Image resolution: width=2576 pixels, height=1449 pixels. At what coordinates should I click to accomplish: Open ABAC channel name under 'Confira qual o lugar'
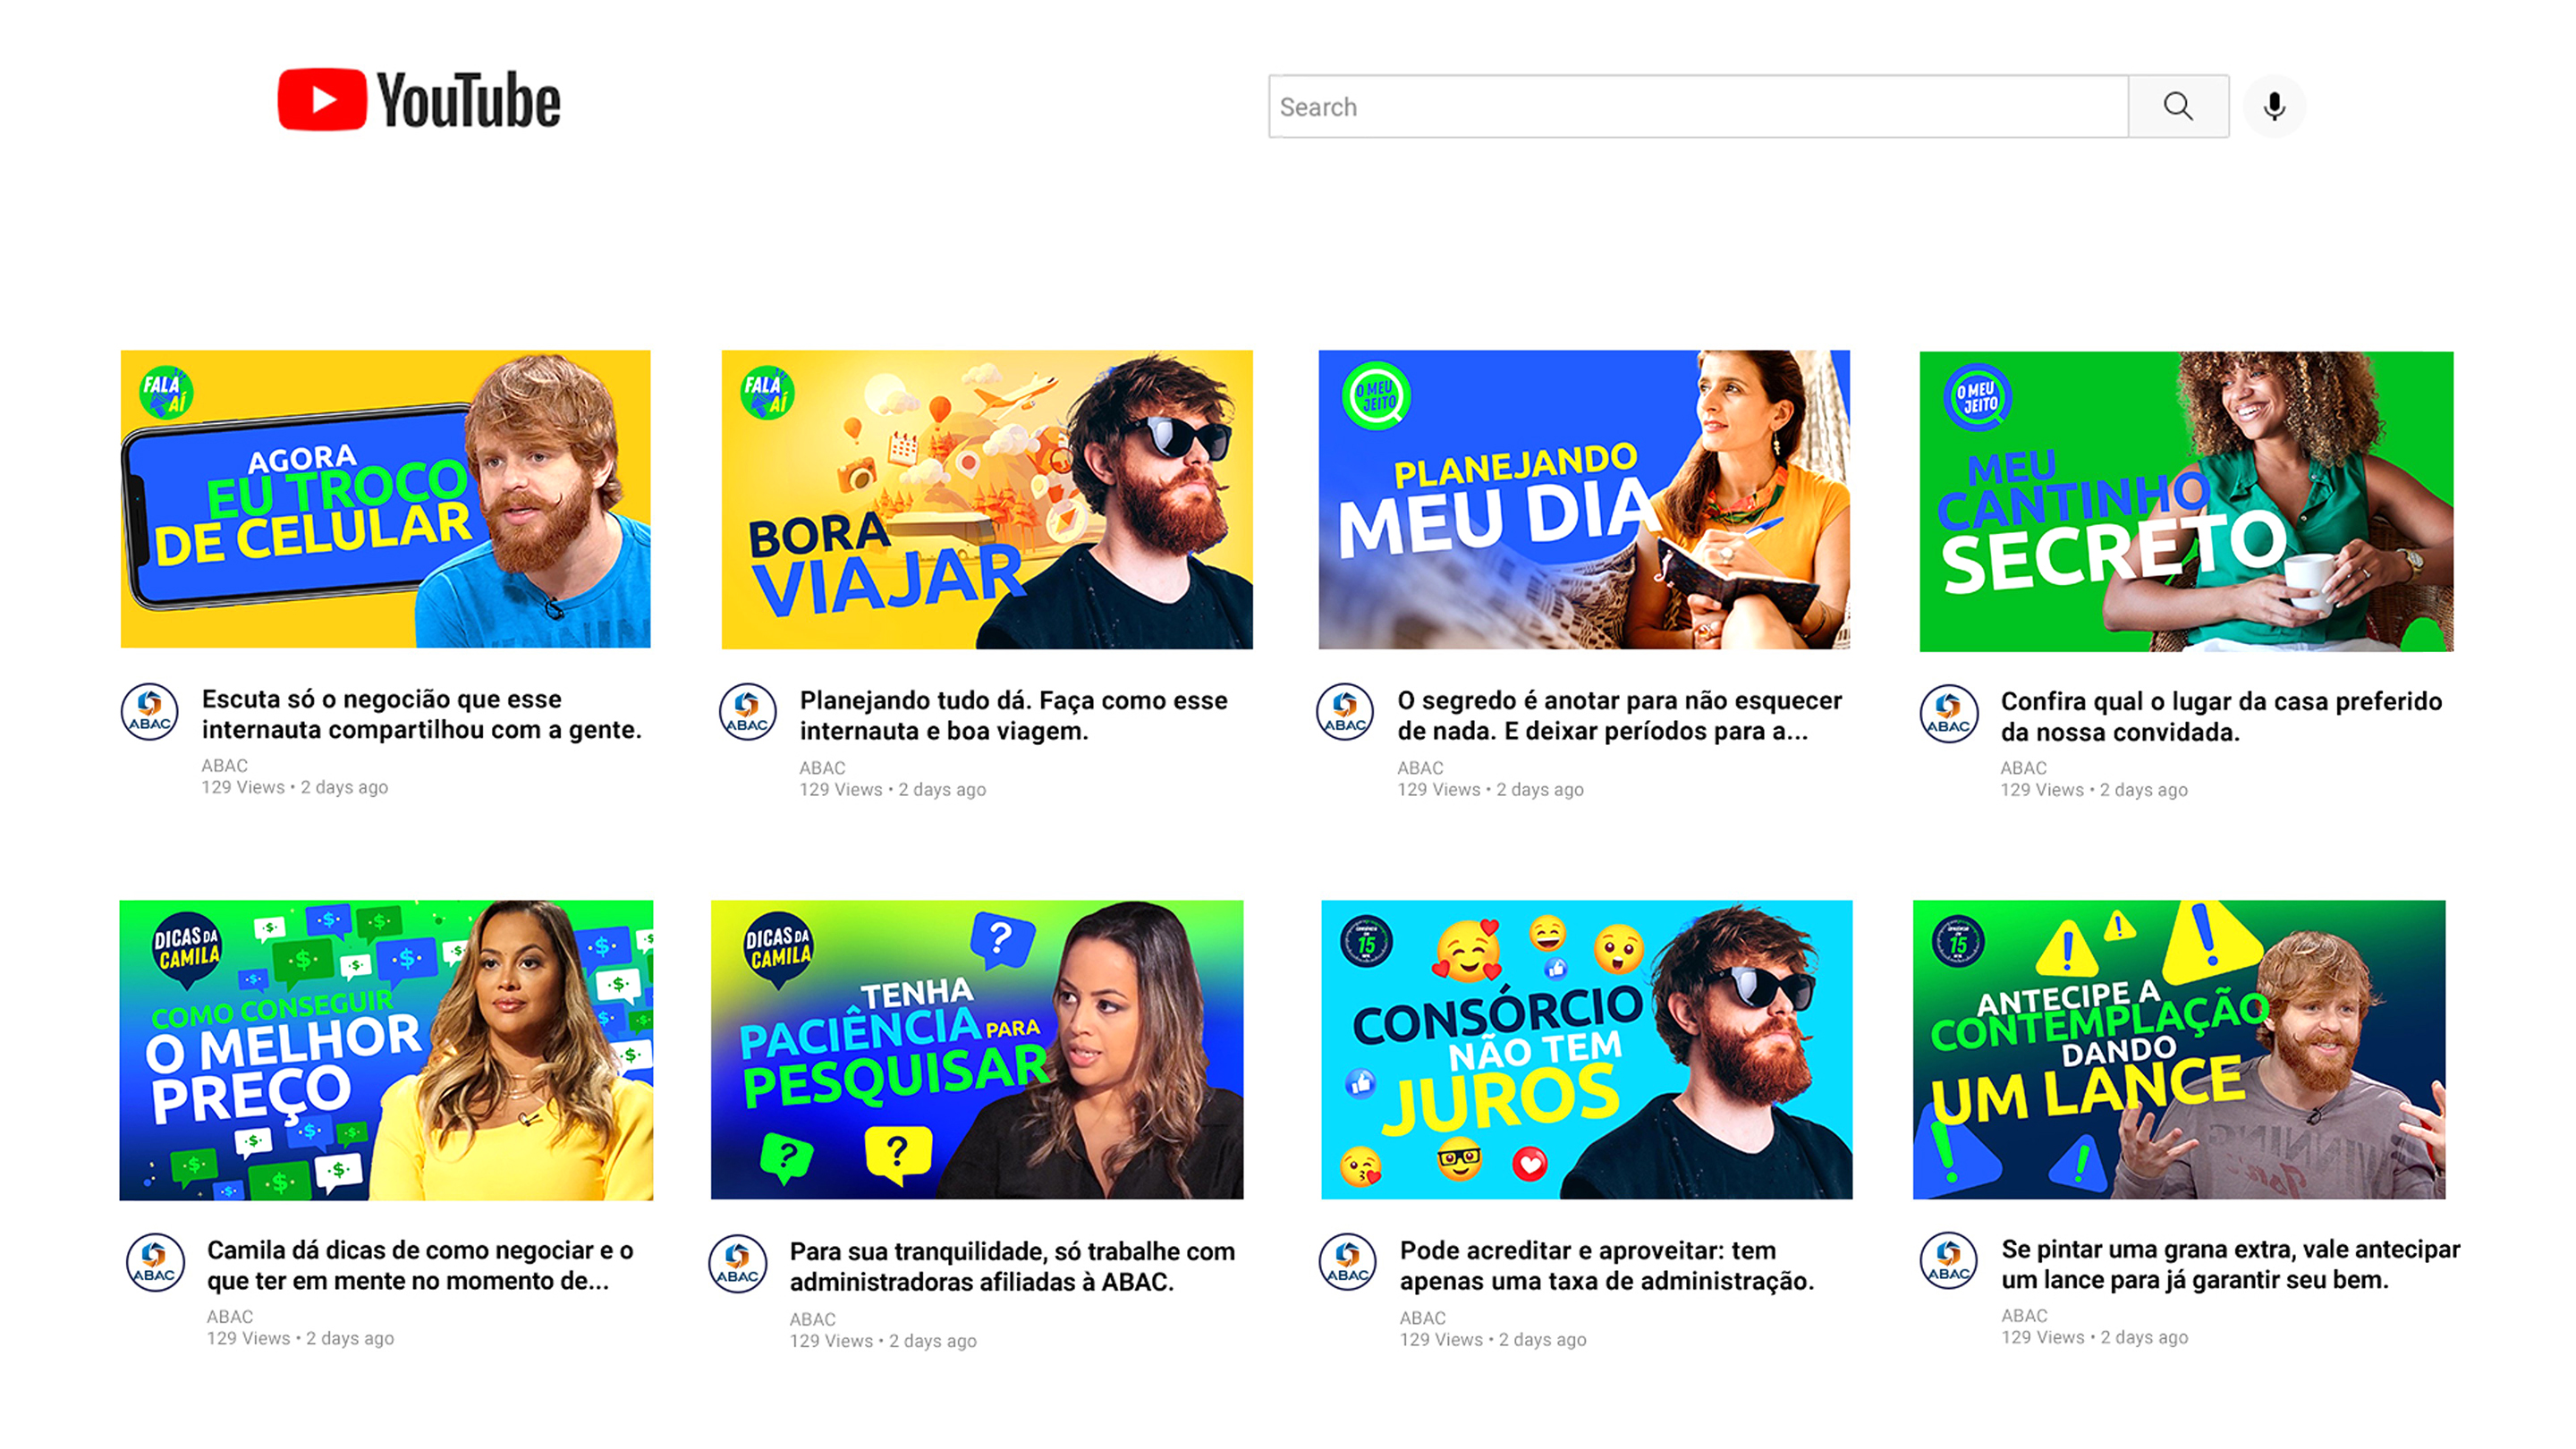[2023, 768]
